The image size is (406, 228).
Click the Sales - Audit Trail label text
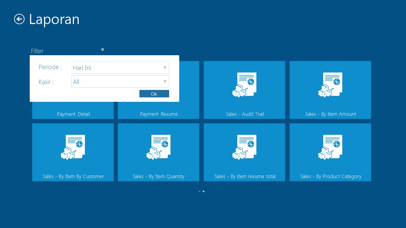click(245, 114)
